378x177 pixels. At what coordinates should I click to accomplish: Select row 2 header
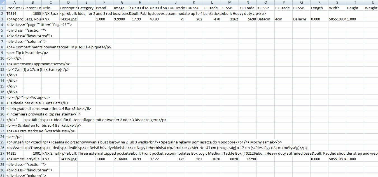[3, 13]
